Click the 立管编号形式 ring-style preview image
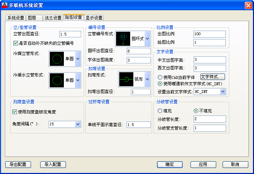Viewport: 254px width, 174px height. pos(123,38)
